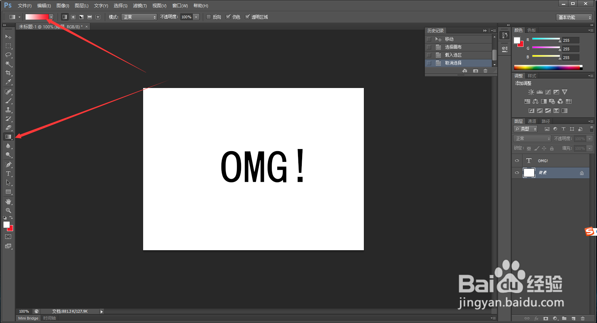
Task: Change screen mode icon in toolbox
Action: (x=8, y=246)
